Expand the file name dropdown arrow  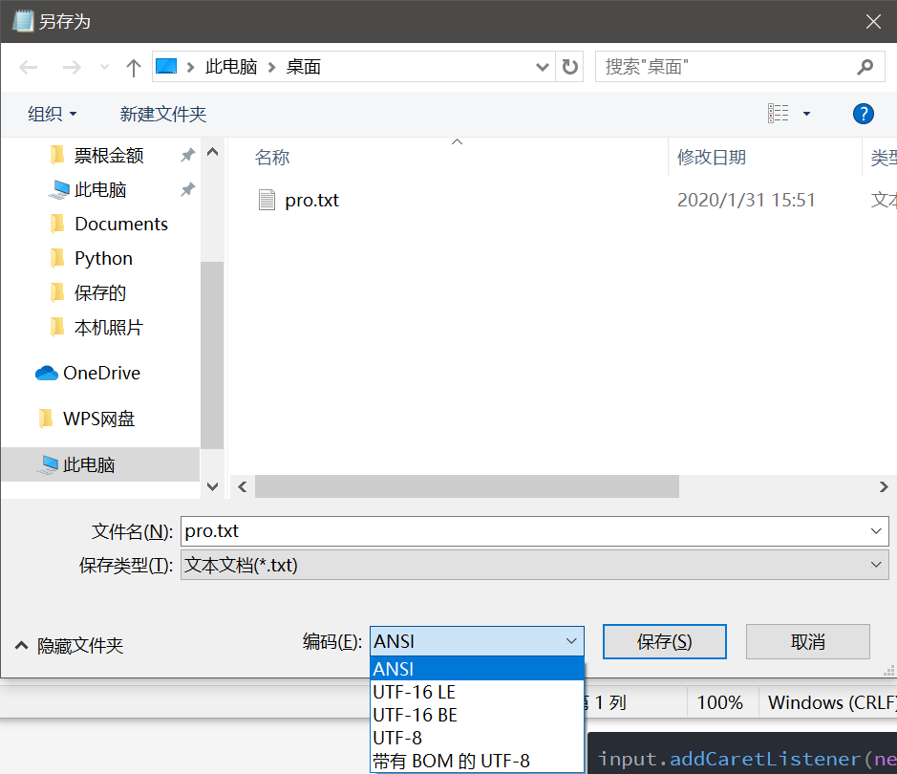point(876,531)
